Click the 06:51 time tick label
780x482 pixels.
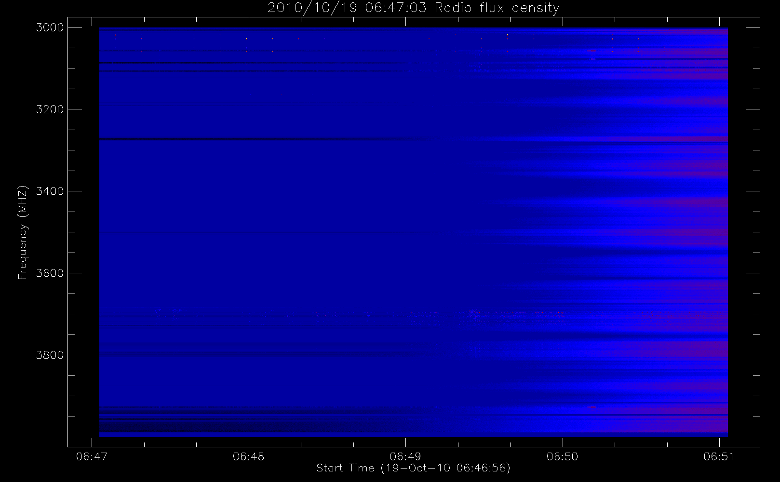click(719, 456)
